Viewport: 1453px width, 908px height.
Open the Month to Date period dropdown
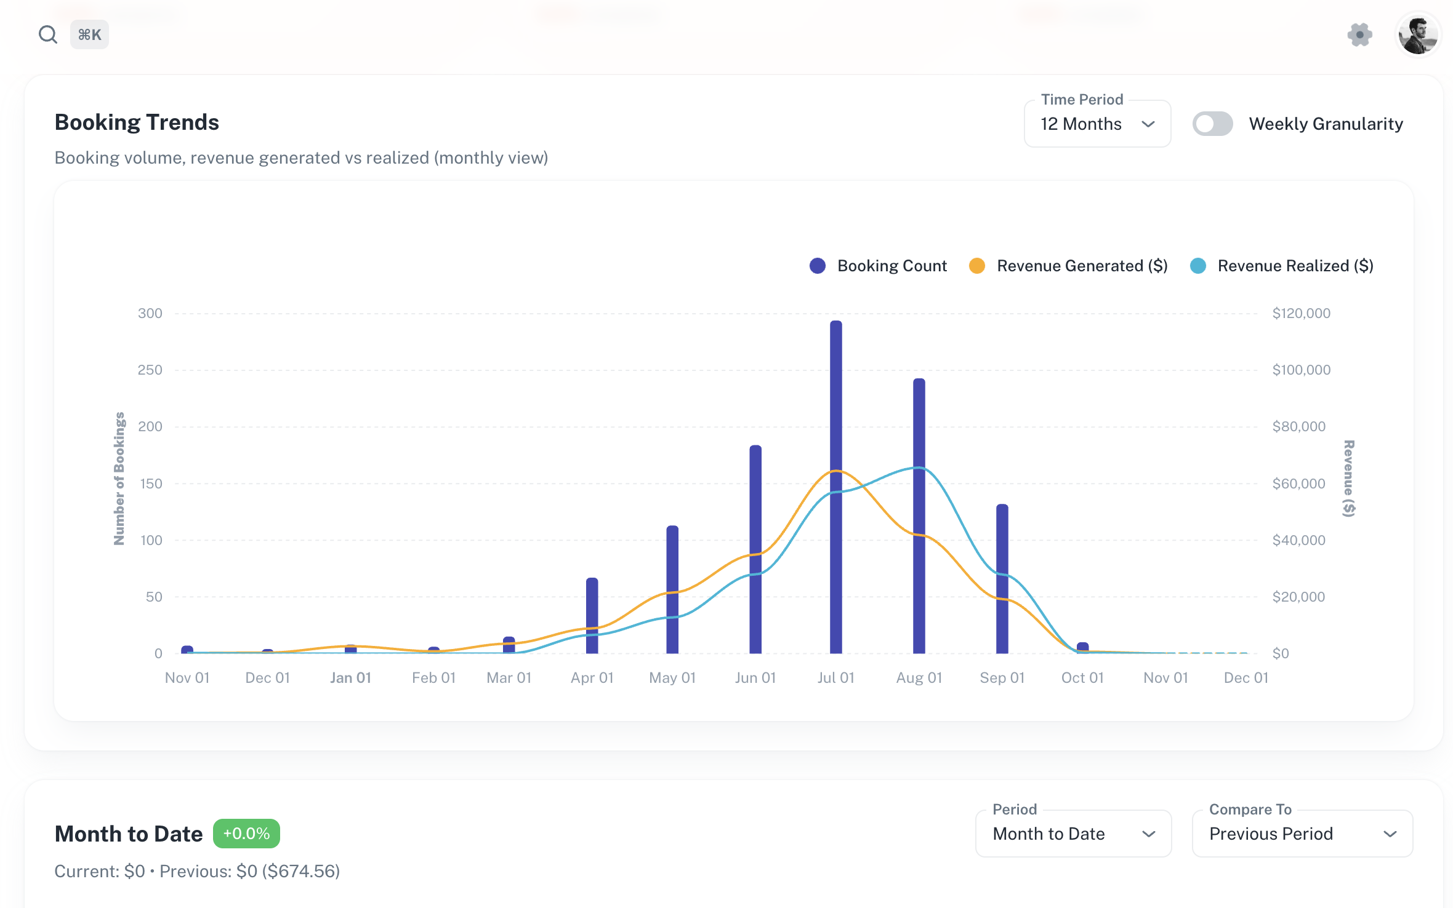[1073, 834]
